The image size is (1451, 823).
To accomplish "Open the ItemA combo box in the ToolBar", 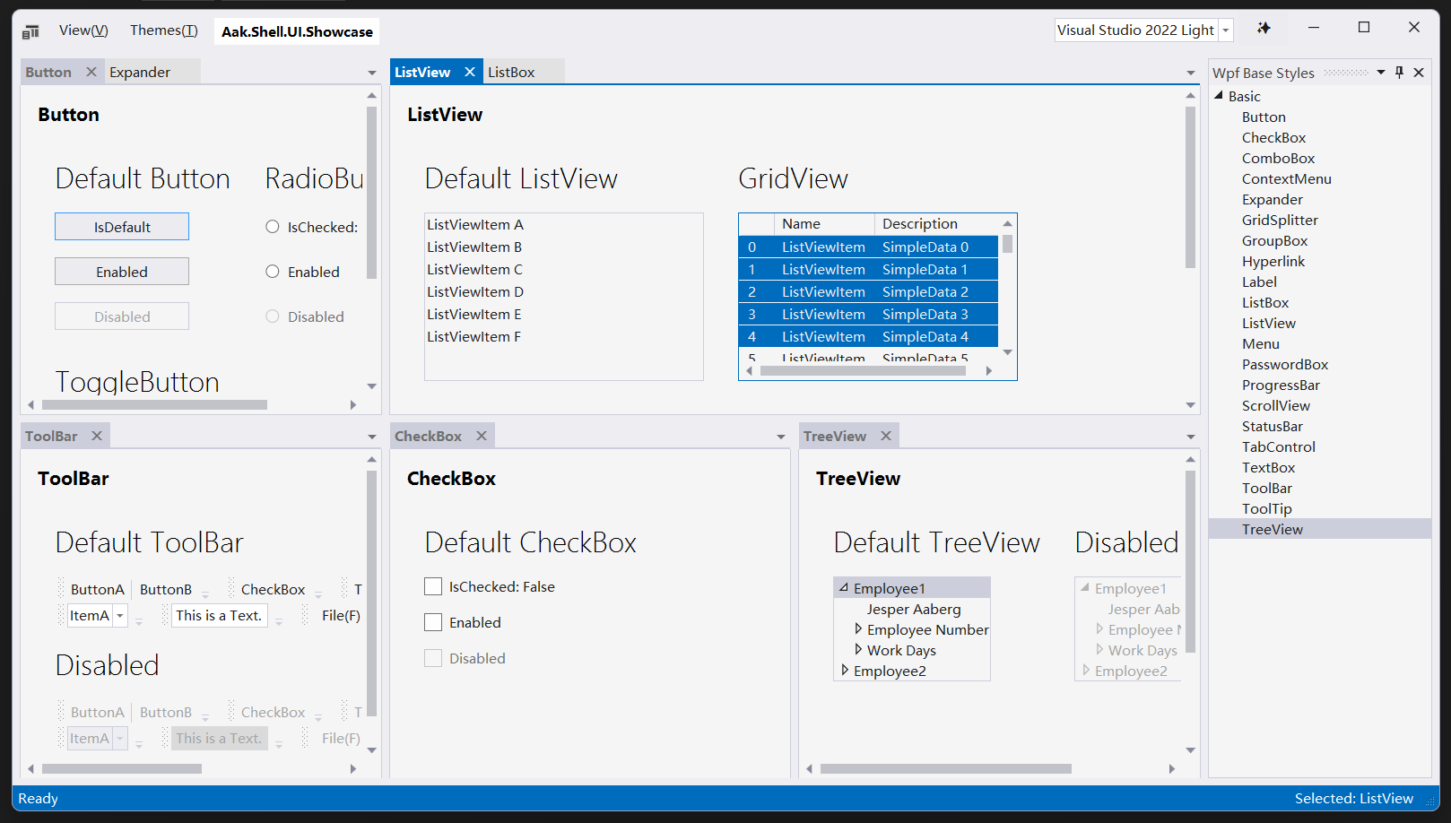I will (x=120, y=615).
